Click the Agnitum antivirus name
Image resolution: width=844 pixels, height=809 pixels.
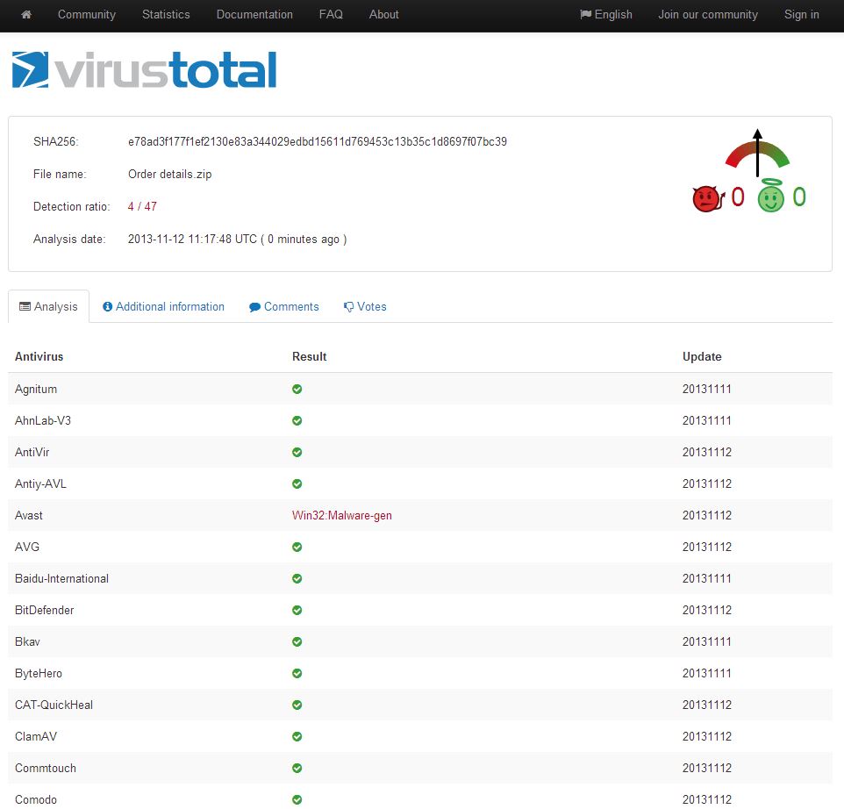pos(36,390)
